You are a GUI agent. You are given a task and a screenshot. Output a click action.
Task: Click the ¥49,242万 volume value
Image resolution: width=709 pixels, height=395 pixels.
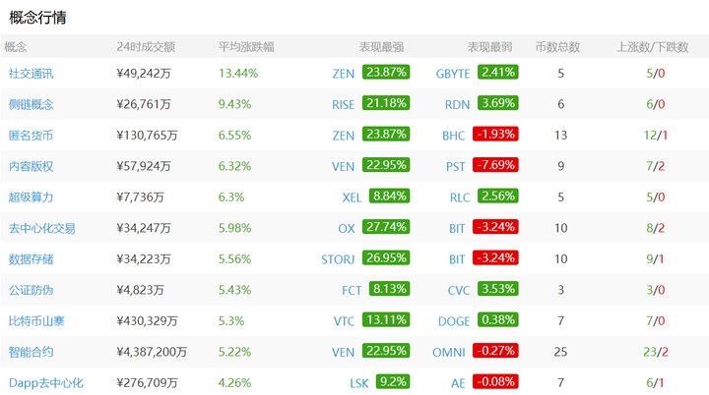click(144, 73)
